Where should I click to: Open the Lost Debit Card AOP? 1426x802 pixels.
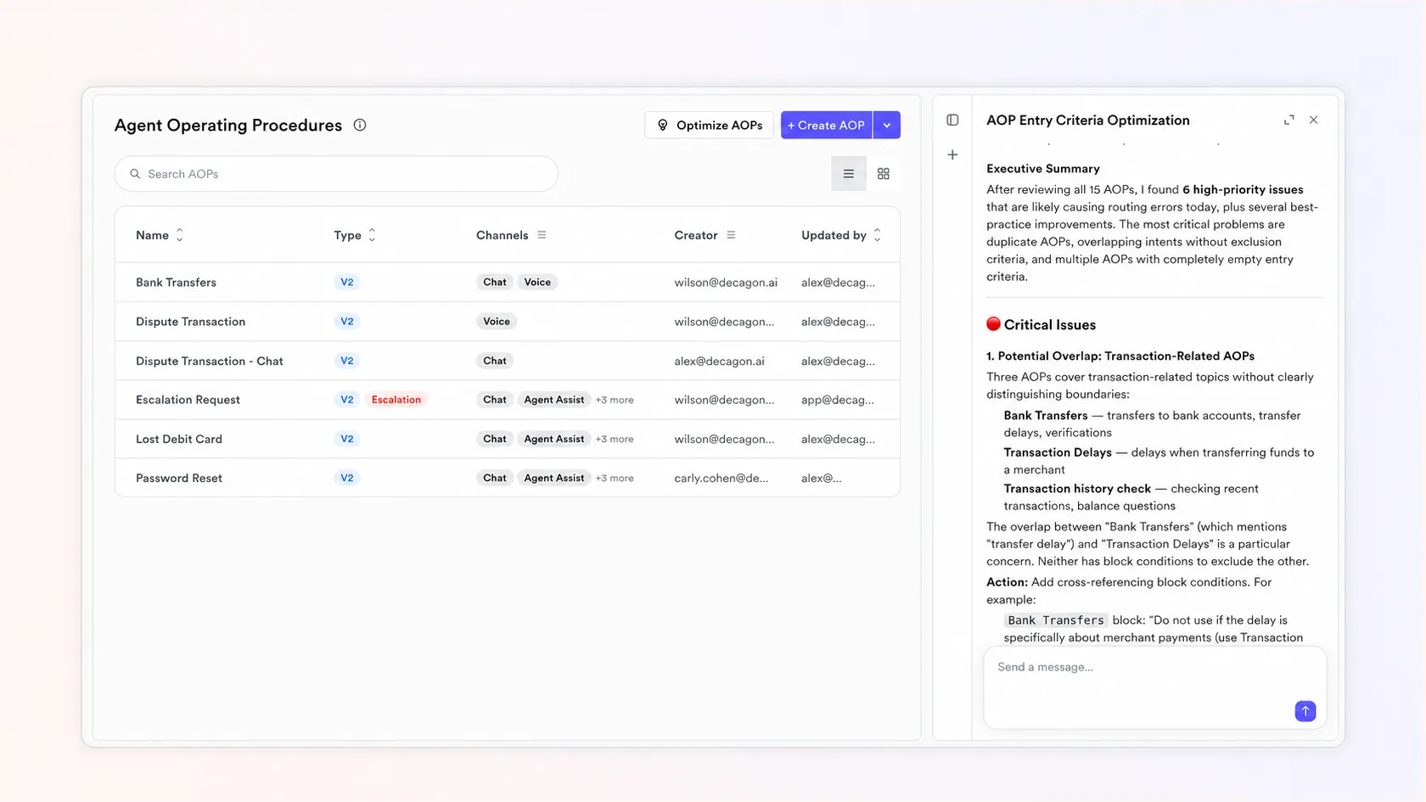point(508,439)
